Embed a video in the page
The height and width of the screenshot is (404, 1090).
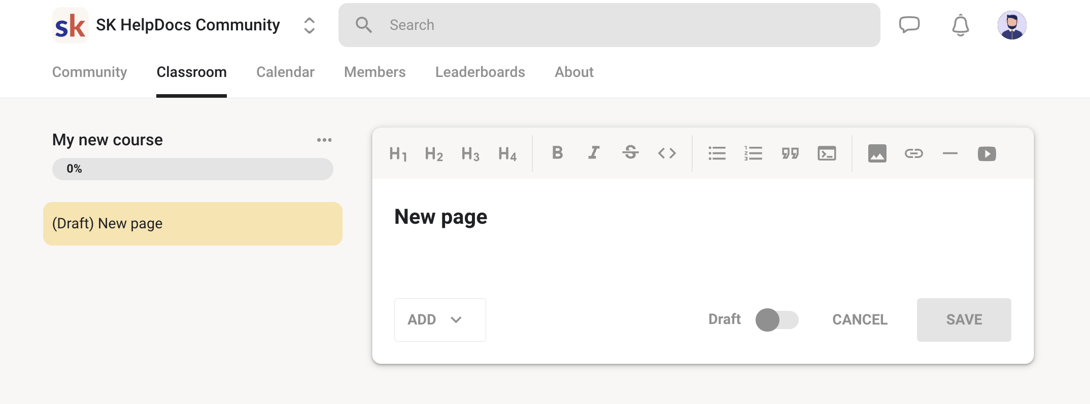(986, 153)
